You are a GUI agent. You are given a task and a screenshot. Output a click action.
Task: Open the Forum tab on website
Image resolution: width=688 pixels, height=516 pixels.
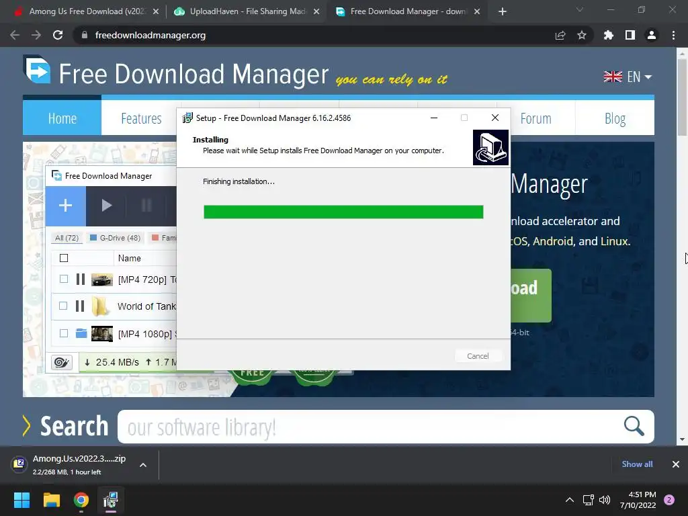(535, 118)
